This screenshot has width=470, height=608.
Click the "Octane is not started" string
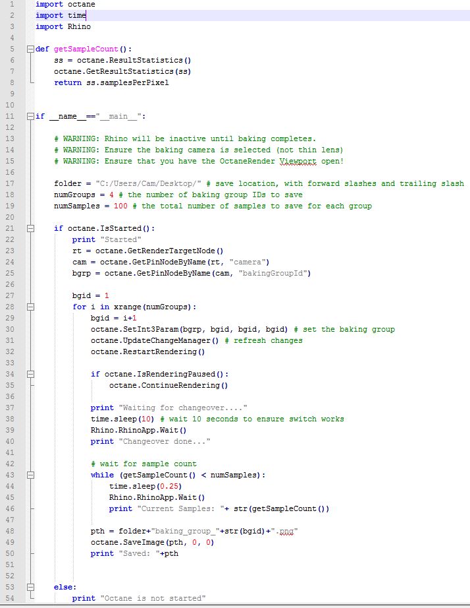click(153, 598)
